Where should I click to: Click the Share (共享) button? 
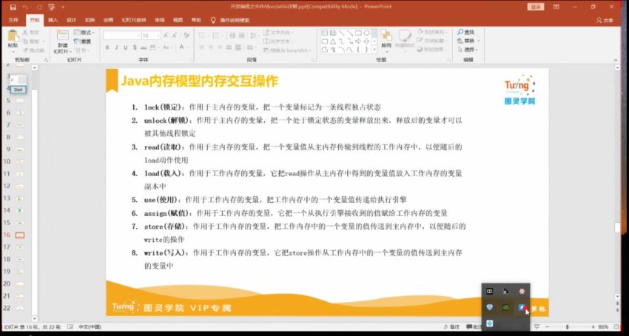click(x=606, y=20)
